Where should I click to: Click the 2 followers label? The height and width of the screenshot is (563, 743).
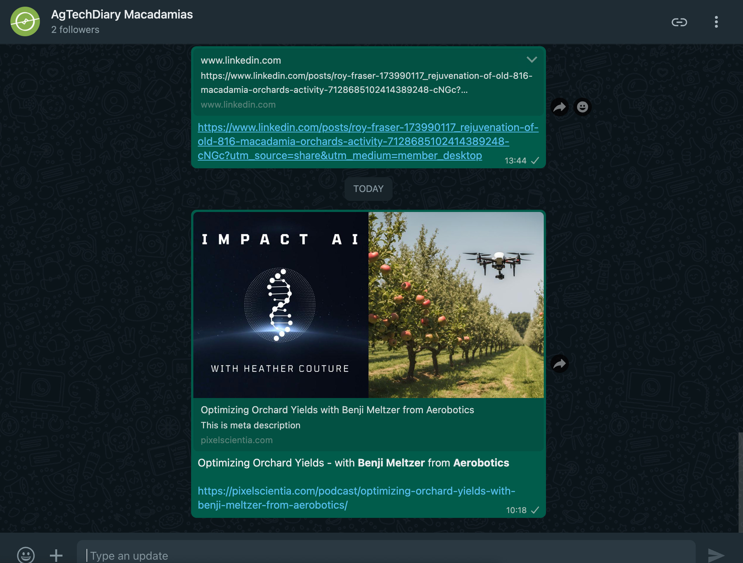75,30
